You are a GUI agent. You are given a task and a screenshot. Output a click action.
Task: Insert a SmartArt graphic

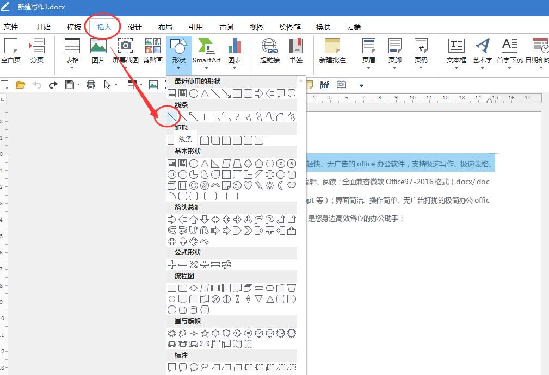[207, 52]
